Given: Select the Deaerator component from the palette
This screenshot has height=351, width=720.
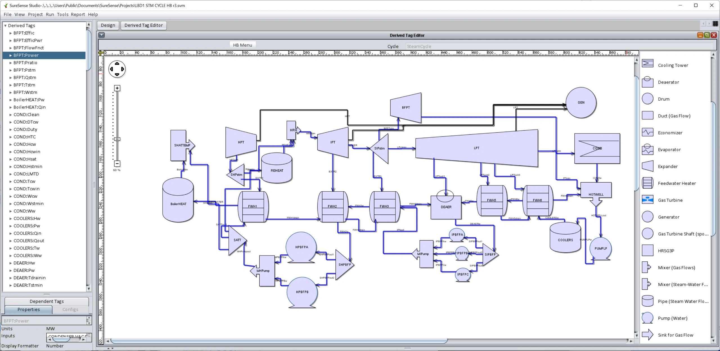Looking at the screenshot, I should [648, 82].
